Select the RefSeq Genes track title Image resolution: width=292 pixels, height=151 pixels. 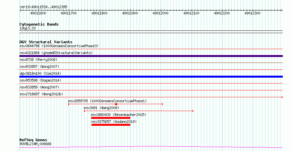[x=33, y=140]
